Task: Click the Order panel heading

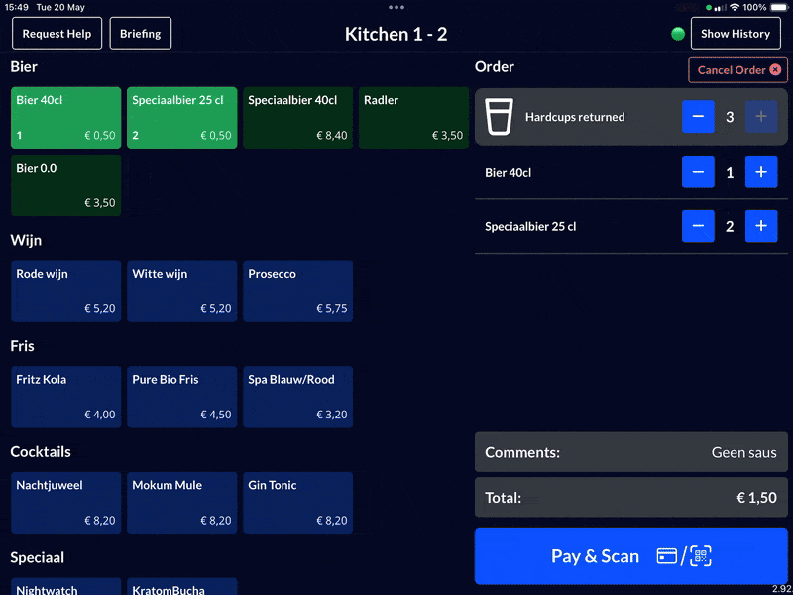Action: [494, 66]
